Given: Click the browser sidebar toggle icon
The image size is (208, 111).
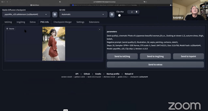Looking at the screenshot, I should tap(3, 2).
